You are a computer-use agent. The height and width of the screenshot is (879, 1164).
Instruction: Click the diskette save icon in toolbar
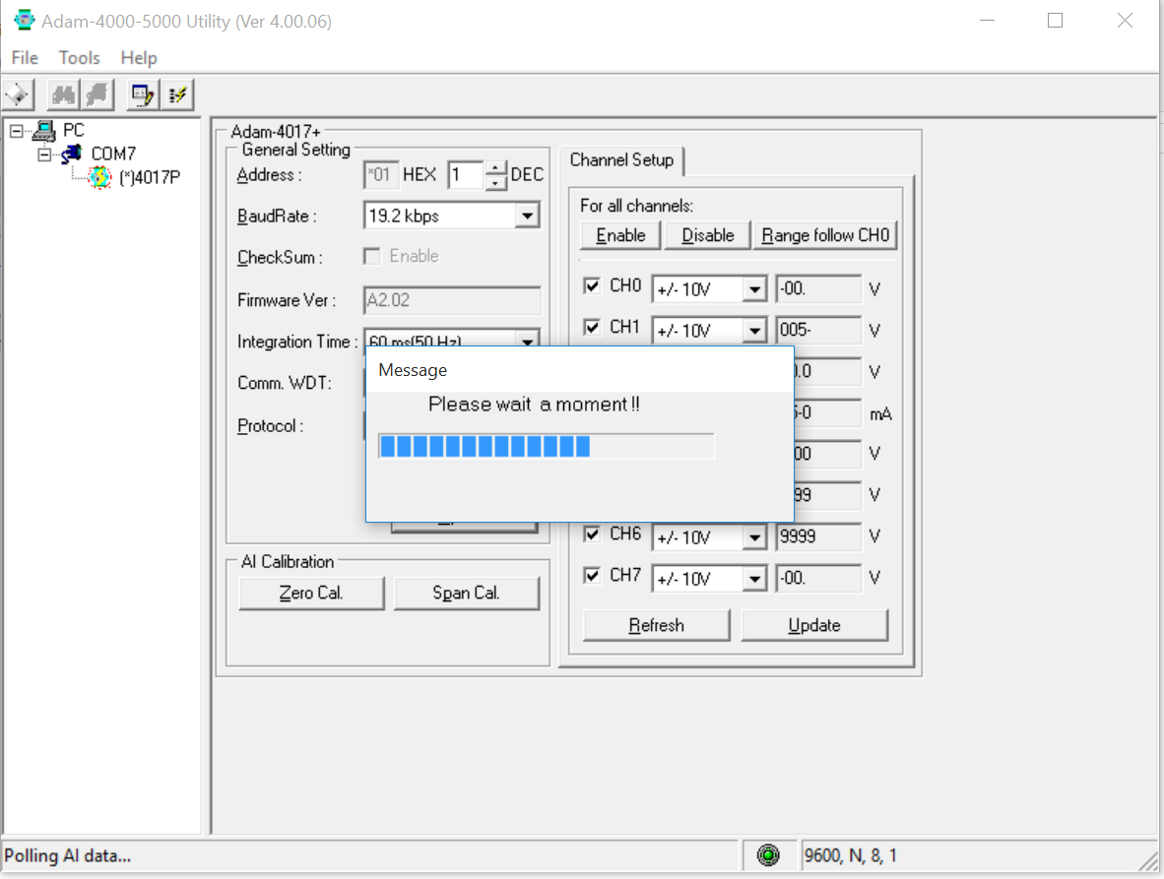(x=18, y=94)
